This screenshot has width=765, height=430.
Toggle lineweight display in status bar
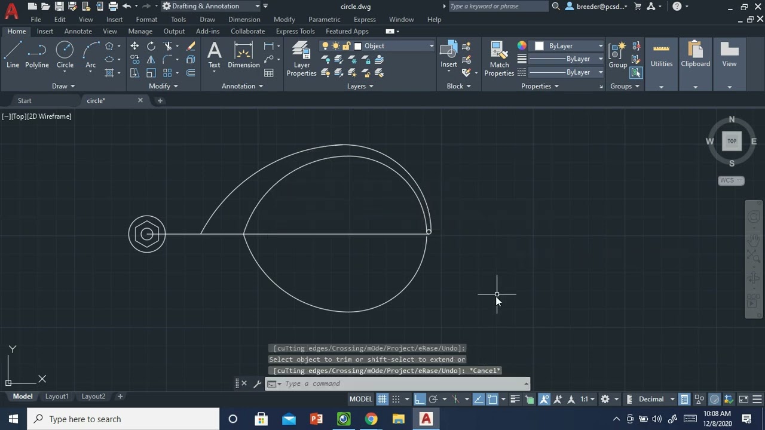coord(515,399)
